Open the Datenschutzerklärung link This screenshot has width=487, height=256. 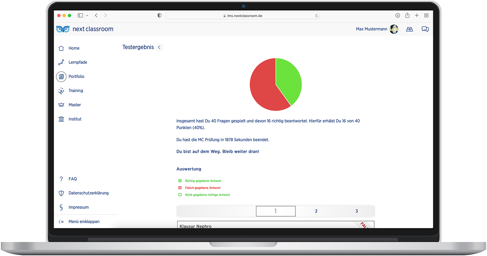pyautogui.click(x=88, y=193)
